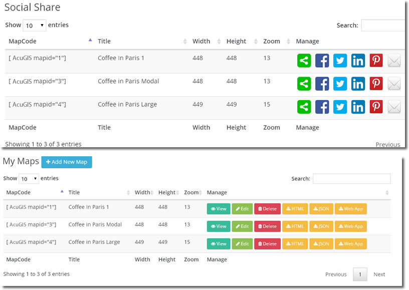Click green share icon for Coffee in Paris 1
The height and width of the screenshot is (290, 409).
304,61
